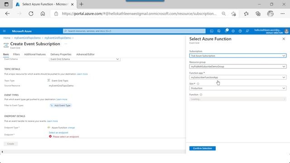Click the Create button
The image size is (290, 163).
pyautogui.click(x=11, y=144)
